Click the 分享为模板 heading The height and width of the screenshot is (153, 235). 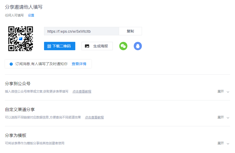16,135
